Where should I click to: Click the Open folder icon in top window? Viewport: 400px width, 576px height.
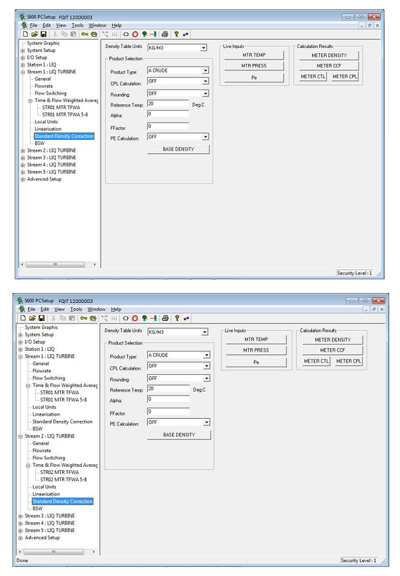[34, 34]
